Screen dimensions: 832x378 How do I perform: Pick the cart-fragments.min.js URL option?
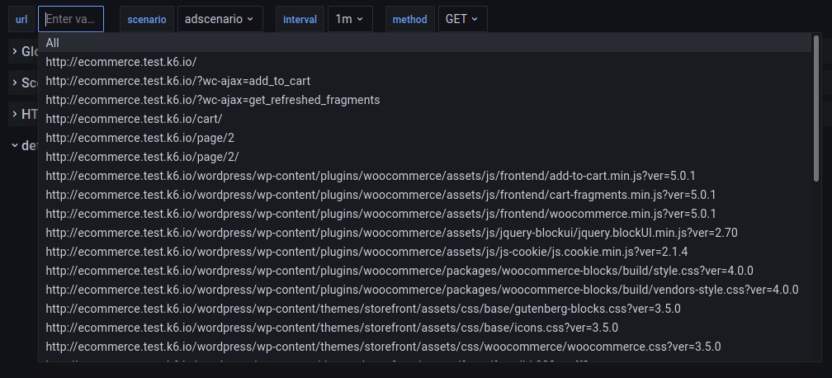tap(381, 195)
